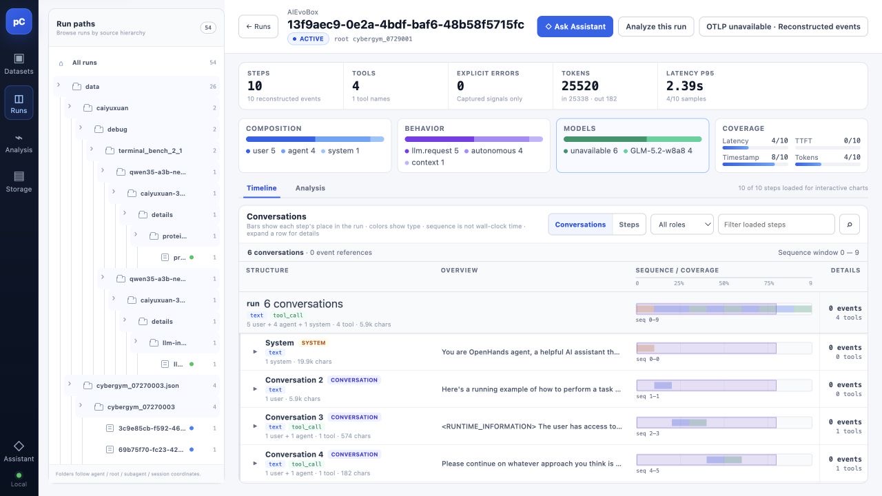The height and width of the screenshot is (496, 882).
Task: Select the protei... folder row
Action: click(174, 236)
